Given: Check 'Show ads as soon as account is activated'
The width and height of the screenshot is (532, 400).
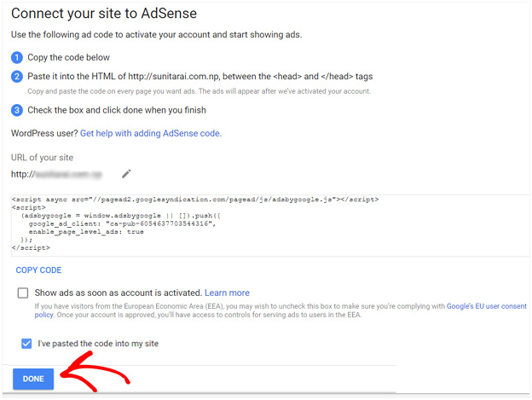Looking at the screenshot, I should point(23,293).
